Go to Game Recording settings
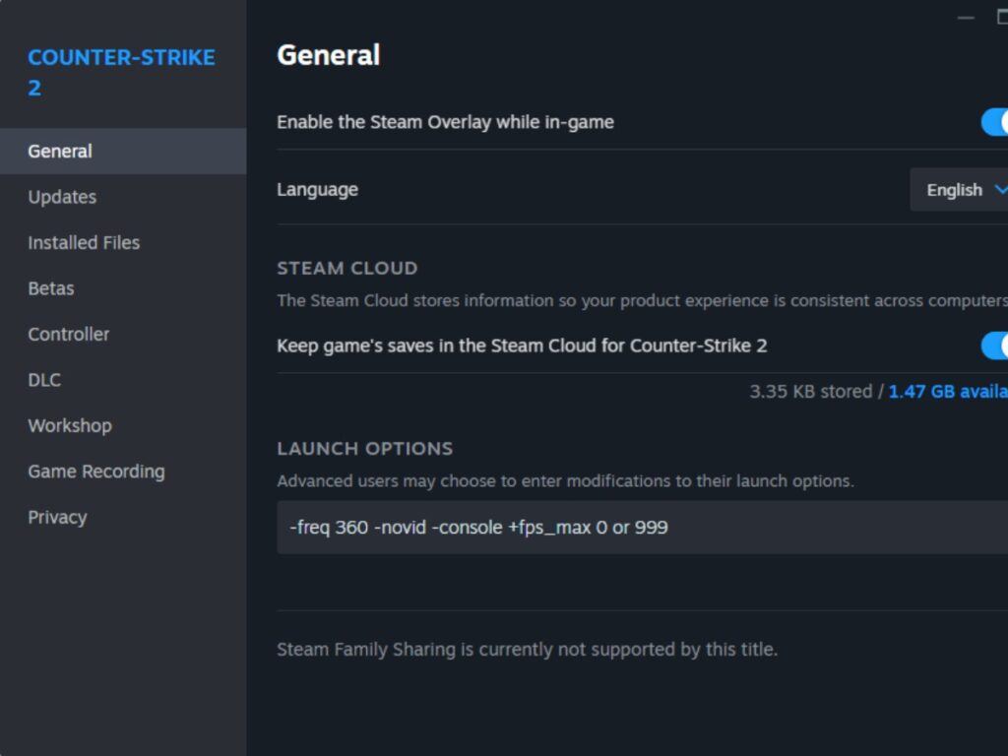This screenshot has width=1008, height=756. coord(96,472)
